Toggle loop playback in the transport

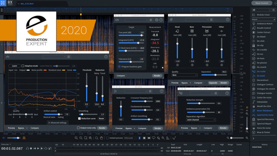coord(46,148)
